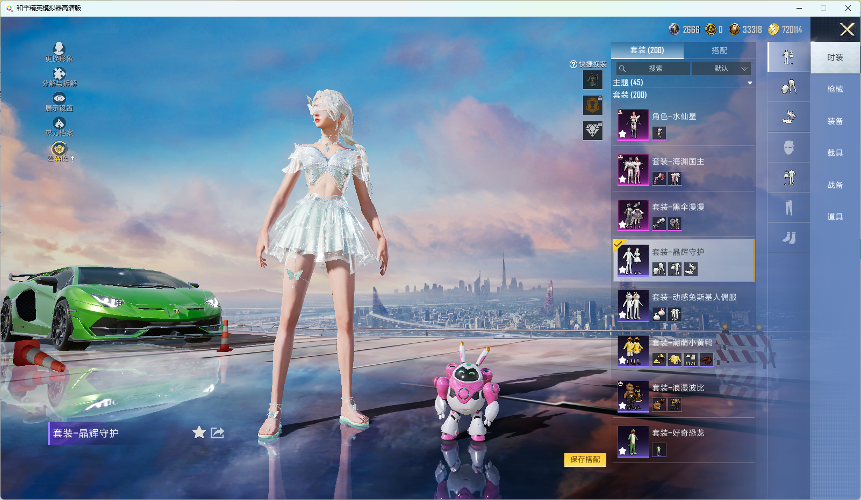This screenshot has height=500, width=861.
Task: Switch to the 套装 (200) tab
Action: click(x=647, y=50)
